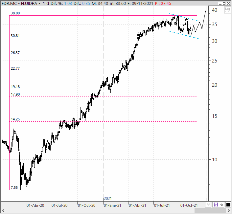This screenshot has width=232, height=214.
Task: Click the 25 price axis label
Action: (214, 61)
